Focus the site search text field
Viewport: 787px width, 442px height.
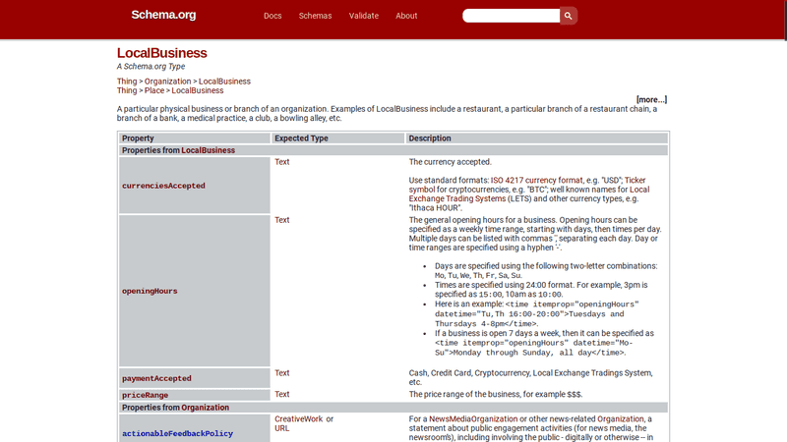click(x=511, y=16)
